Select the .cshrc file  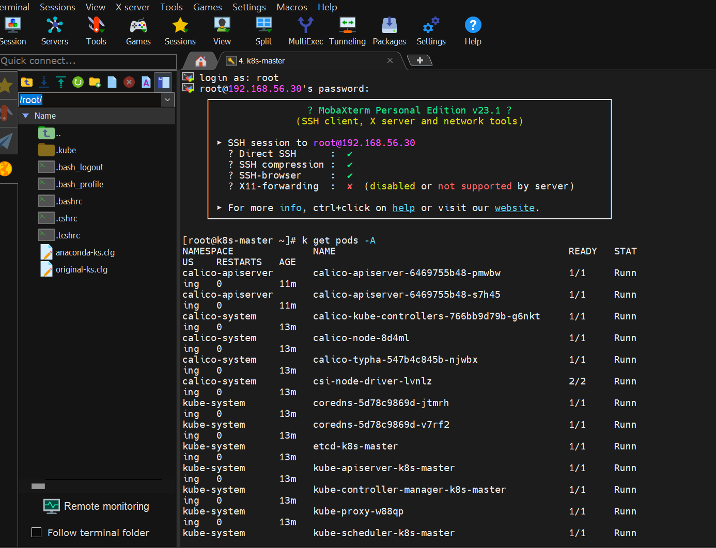pyautogui.click(x=58, y=218)
